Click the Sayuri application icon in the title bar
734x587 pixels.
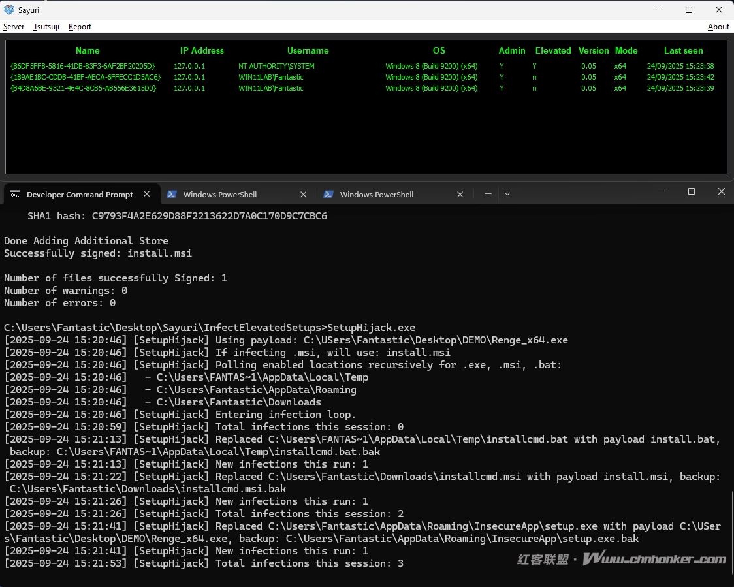[x=8, y=10]
